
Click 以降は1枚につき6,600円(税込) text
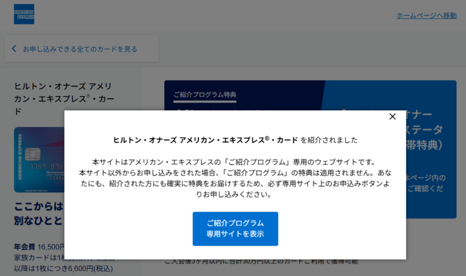tap(63, 269)
